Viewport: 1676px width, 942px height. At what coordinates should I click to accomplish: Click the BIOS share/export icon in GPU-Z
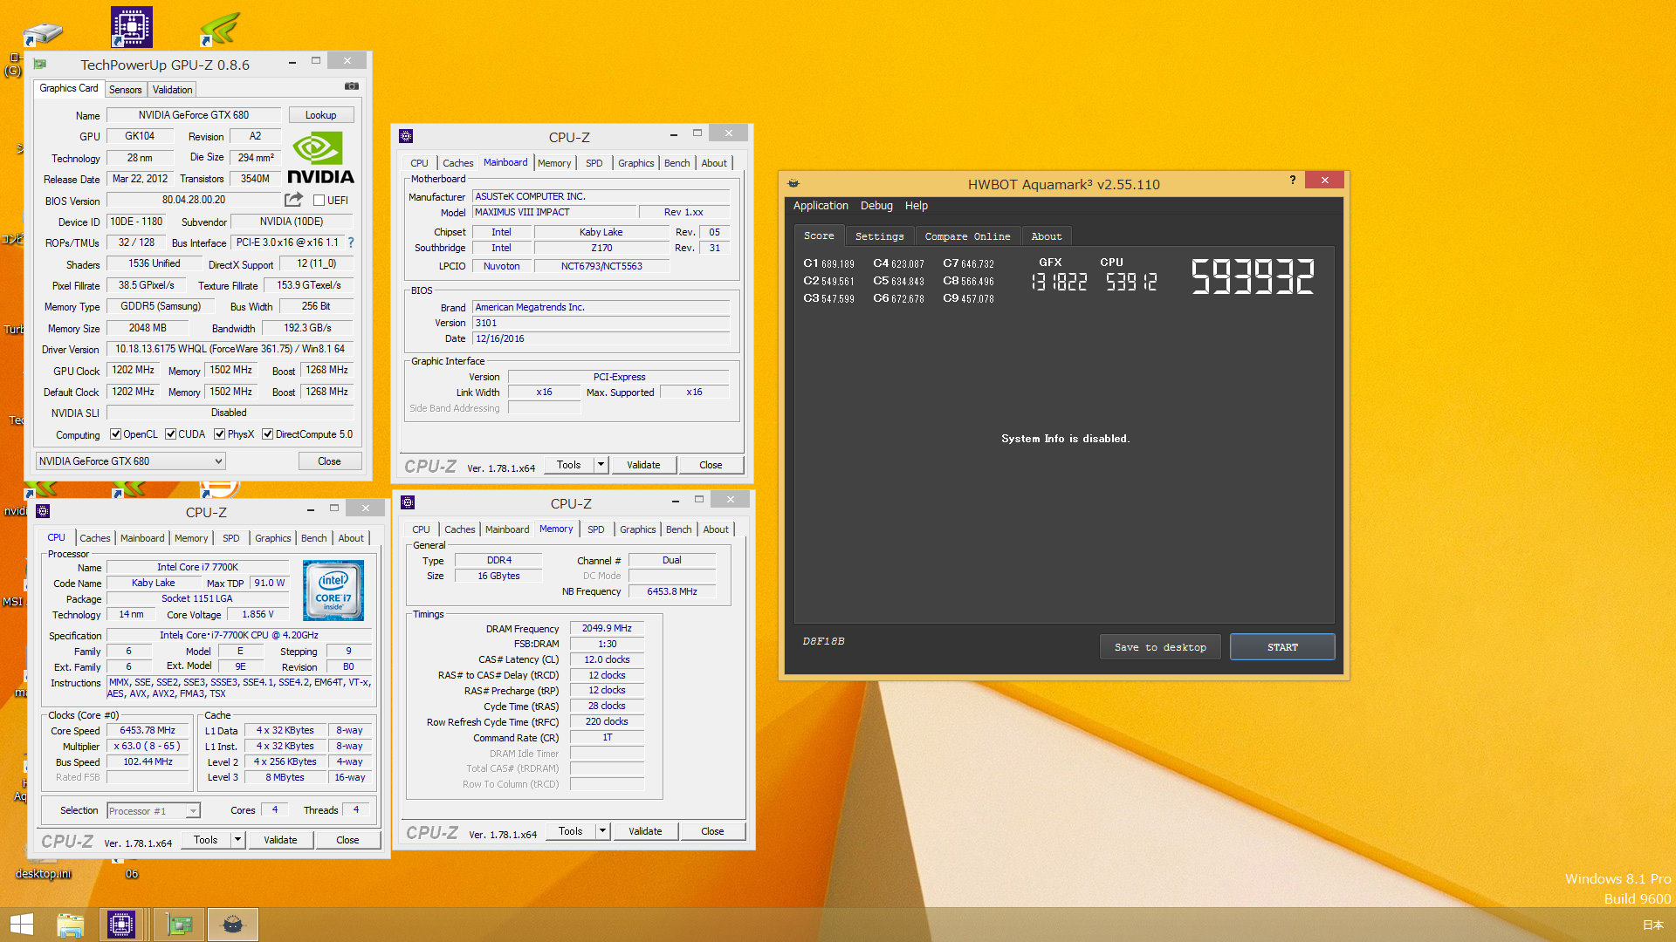[294, 200]
